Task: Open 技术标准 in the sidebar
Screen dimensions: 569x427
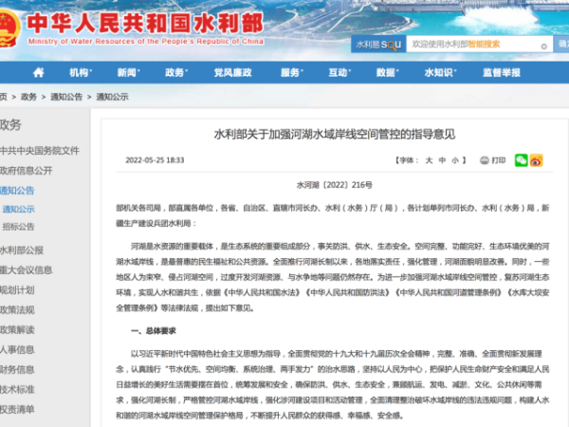Action: coord(17,390)
